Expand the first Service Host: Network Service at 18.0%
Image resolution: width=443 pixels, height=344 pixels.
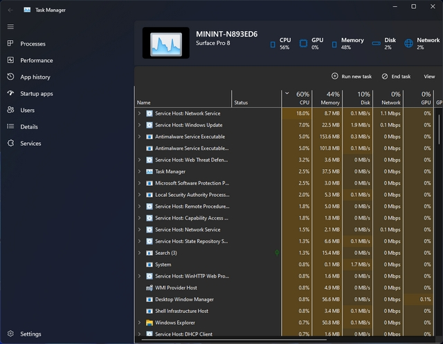coord(139,113)
